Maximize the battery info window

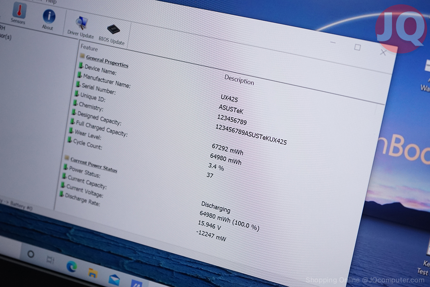357,47
